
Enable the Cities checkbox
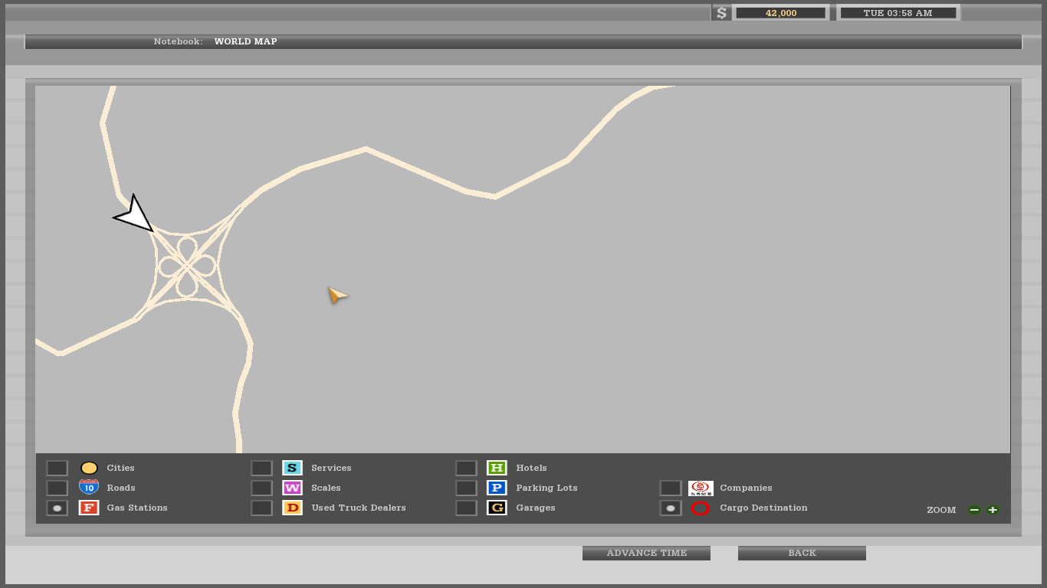tap(57, 468)
